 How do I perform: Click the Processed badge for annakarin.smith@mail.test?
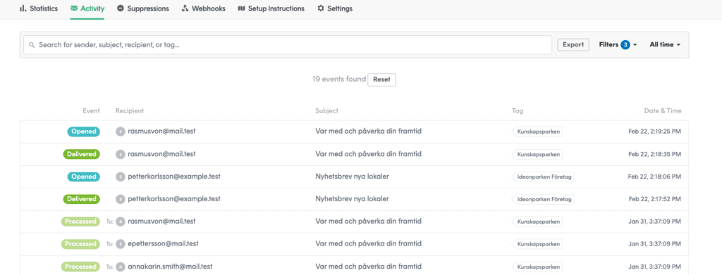click(x=80, y=267)
